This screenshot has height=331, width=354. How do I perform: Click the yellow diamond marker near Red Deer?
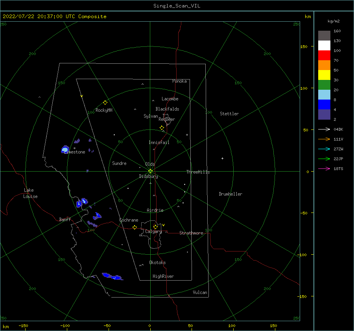tap(162, 128)
